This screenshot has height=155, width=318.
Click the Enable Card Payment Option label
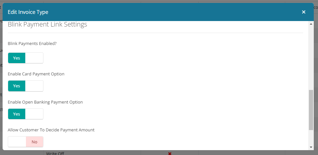pos(36,74)
